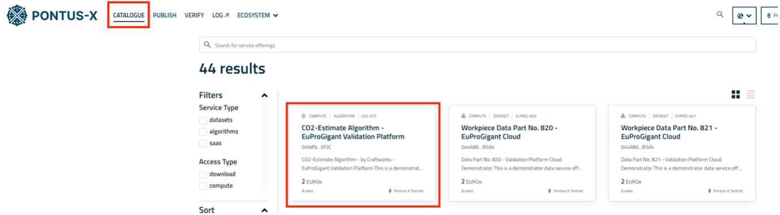The height and width of the screenshot is (215, 780).
Task: Click owner address on Part 820 card
Action: [x=478, y=147]
